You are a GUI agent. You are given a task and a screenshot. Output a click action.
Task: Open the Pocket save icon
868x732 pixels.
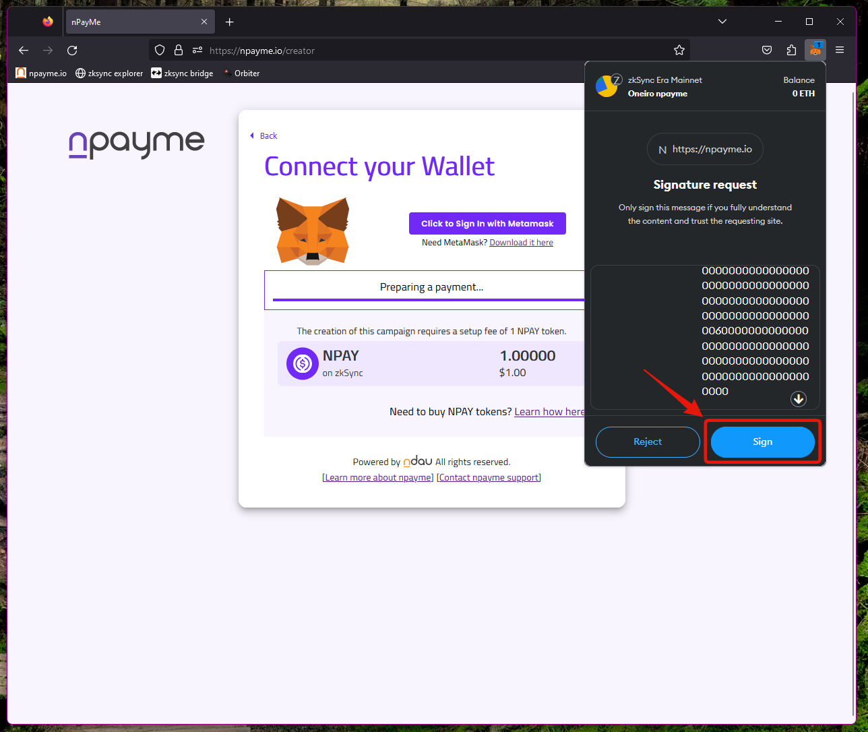[x=767, y=50]
